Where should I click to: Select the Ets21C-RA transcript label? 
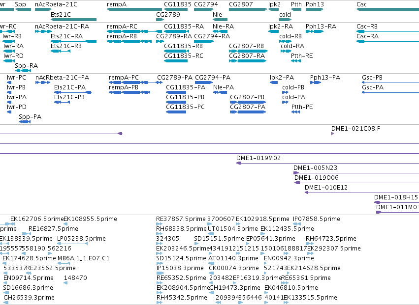coord(66,36)
